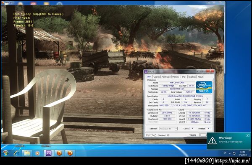
Task: Open the Windows Explorer folder icon
Action: pos(27,153)
